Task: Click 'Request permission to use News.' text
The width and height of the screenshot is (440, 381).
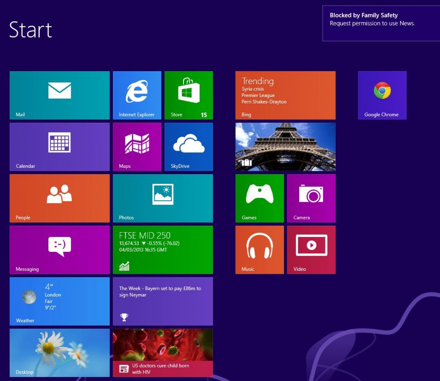Action: (373, 24)
